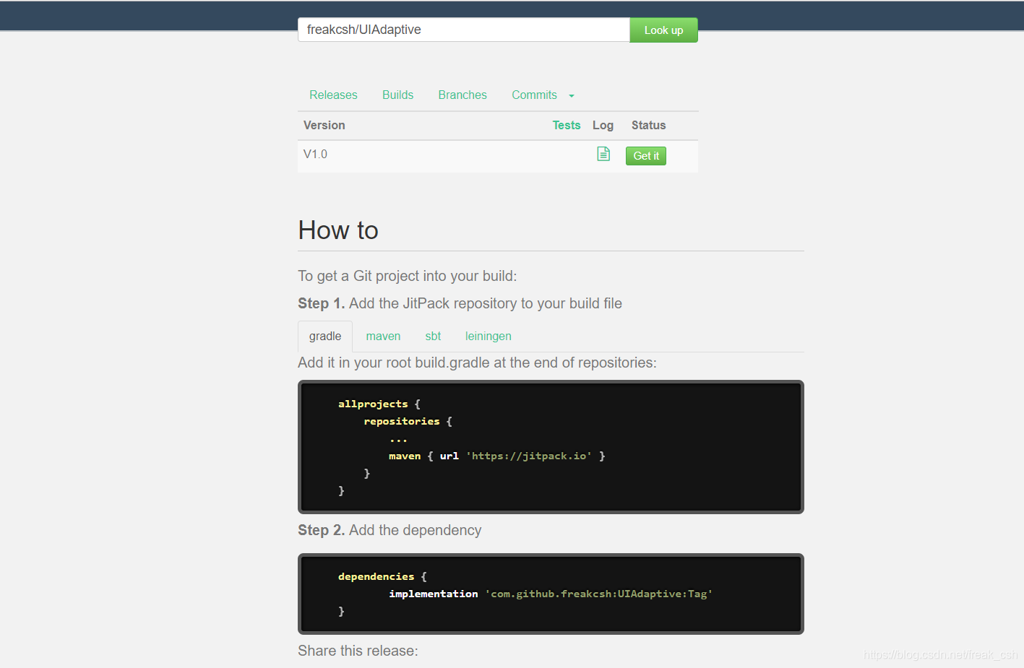Click the allprojects code line

point(379,404)
